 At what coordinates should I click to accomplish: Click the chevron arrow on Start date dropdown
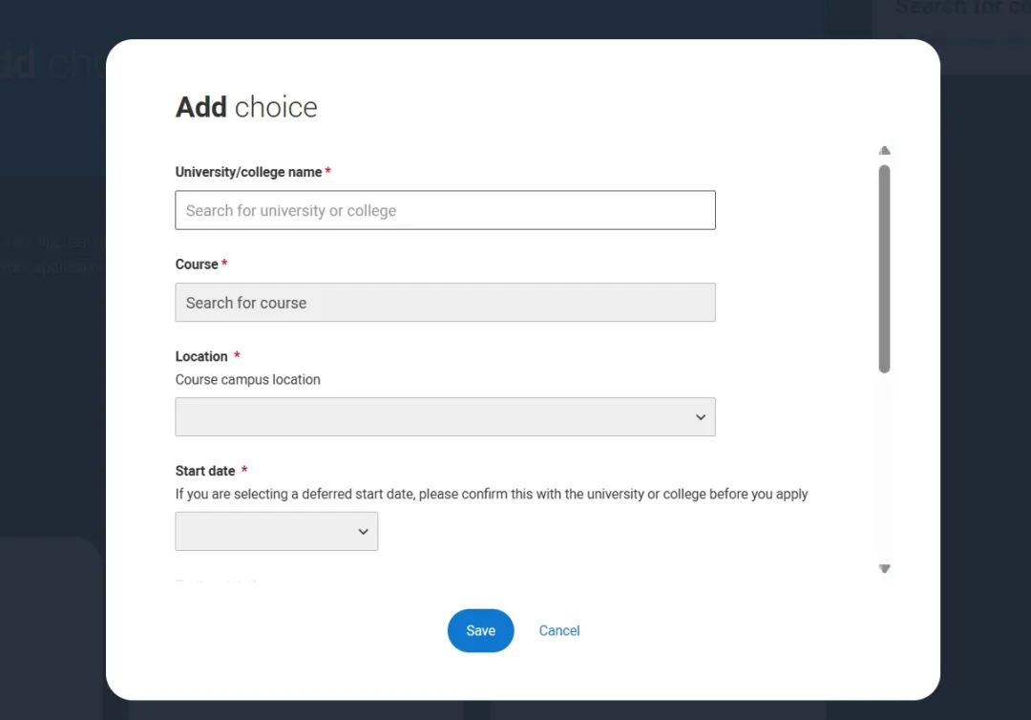point(363,532)
